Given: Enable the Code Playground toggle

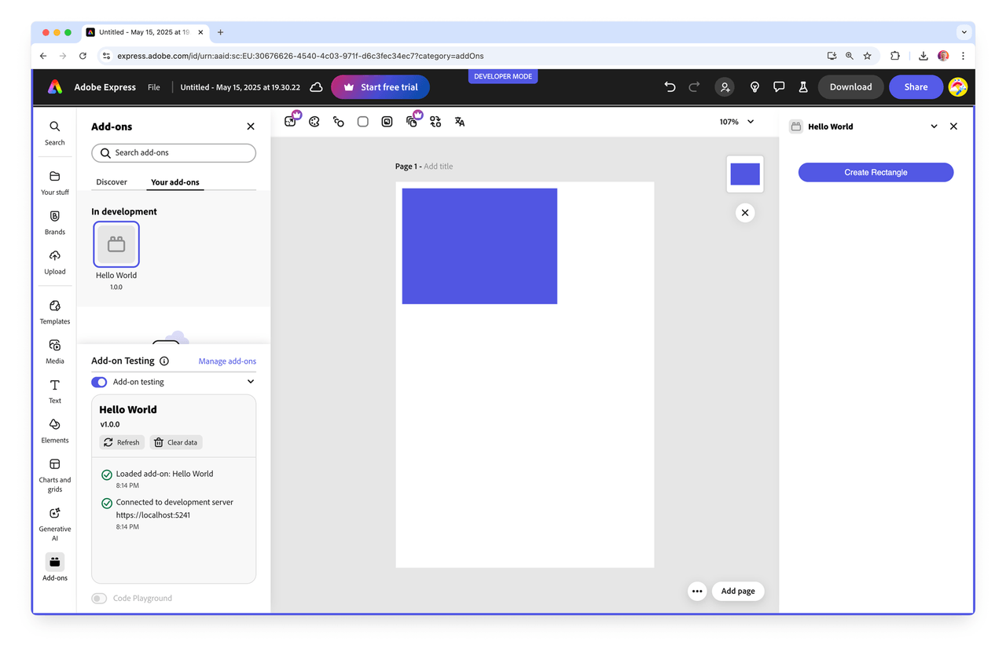Looking at the screenshot, I should coord(99,599).
